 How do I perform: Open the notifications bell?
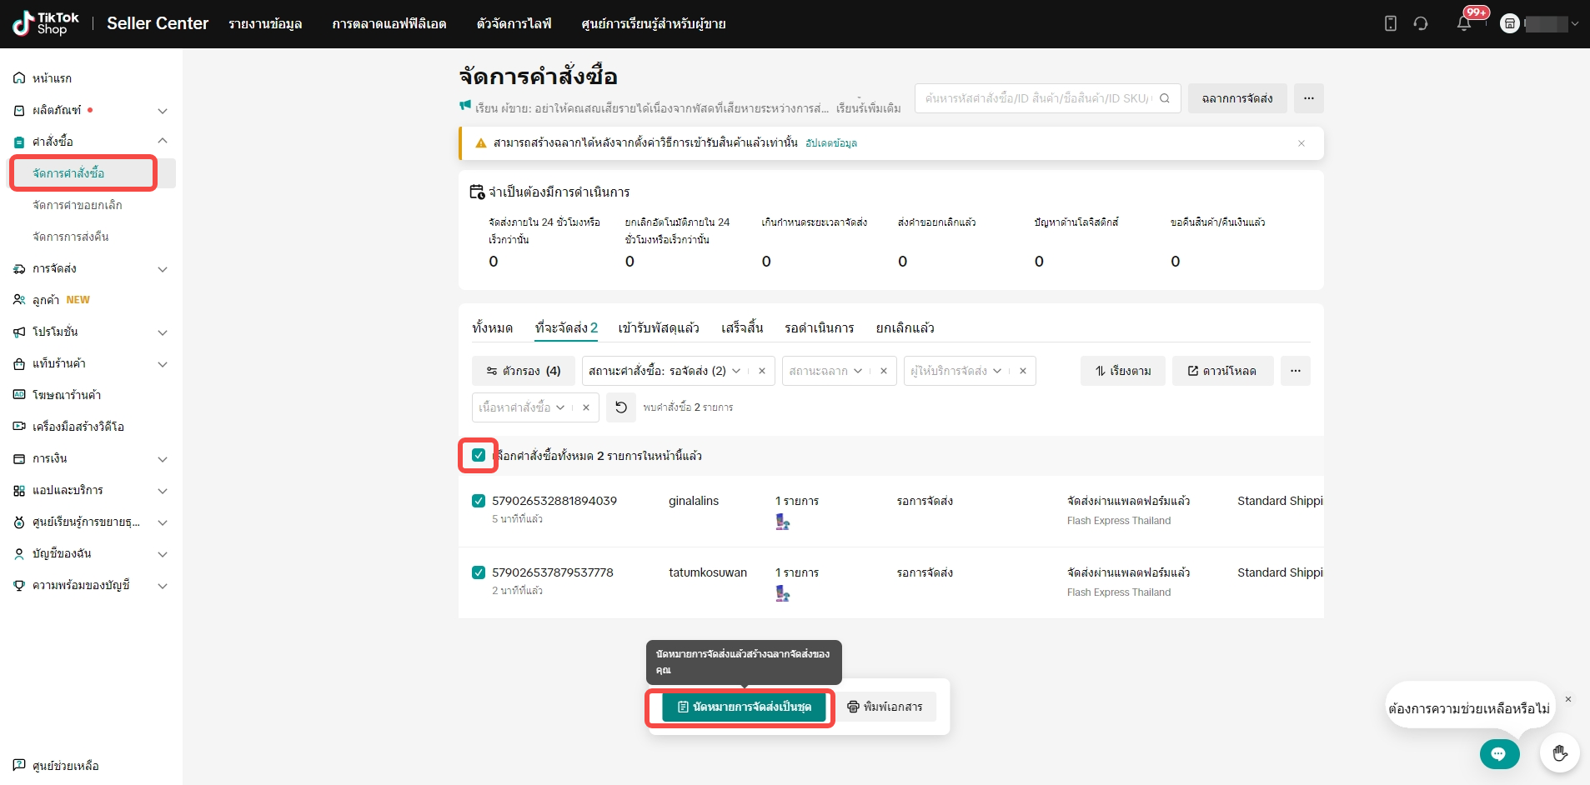point(1464,23)
